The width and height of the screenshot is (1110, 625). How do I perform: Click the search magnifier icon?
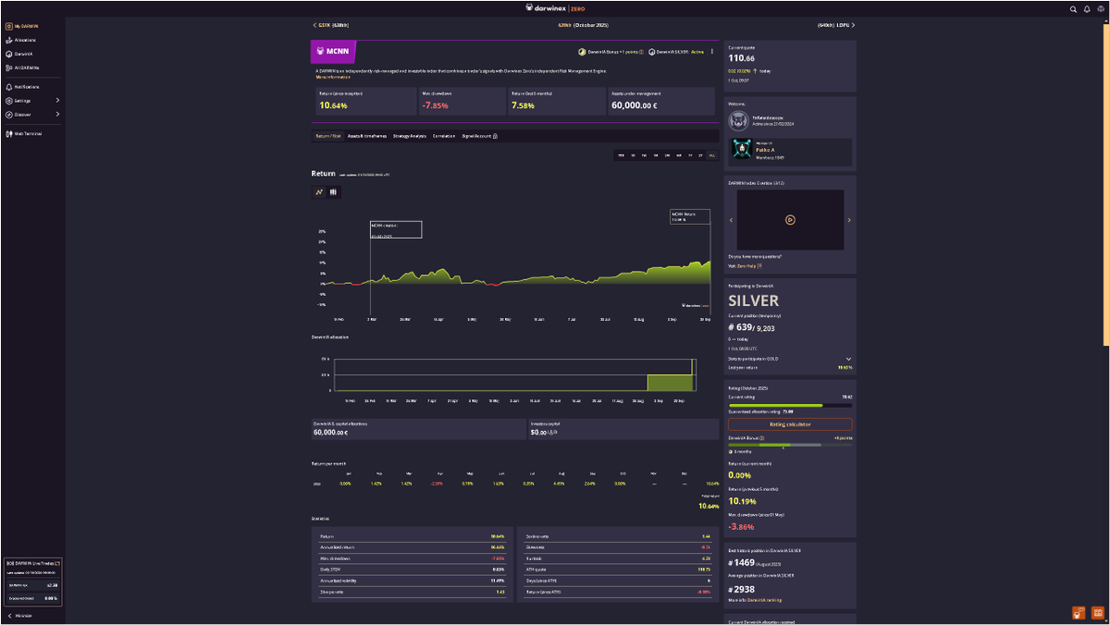[x=1073, y=8]
